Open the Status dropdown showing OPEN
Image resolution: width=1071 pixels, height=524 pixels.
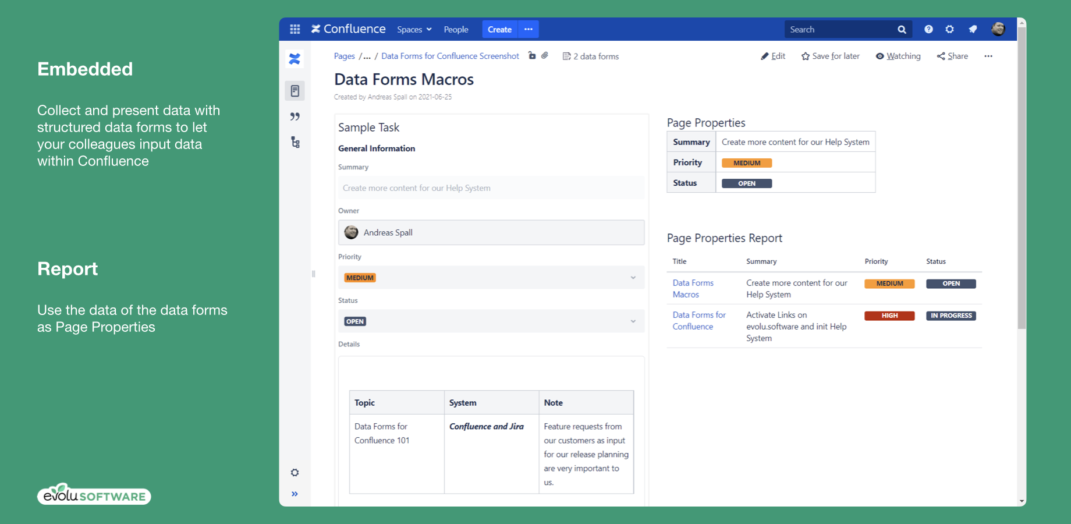(x=633, y=321)
